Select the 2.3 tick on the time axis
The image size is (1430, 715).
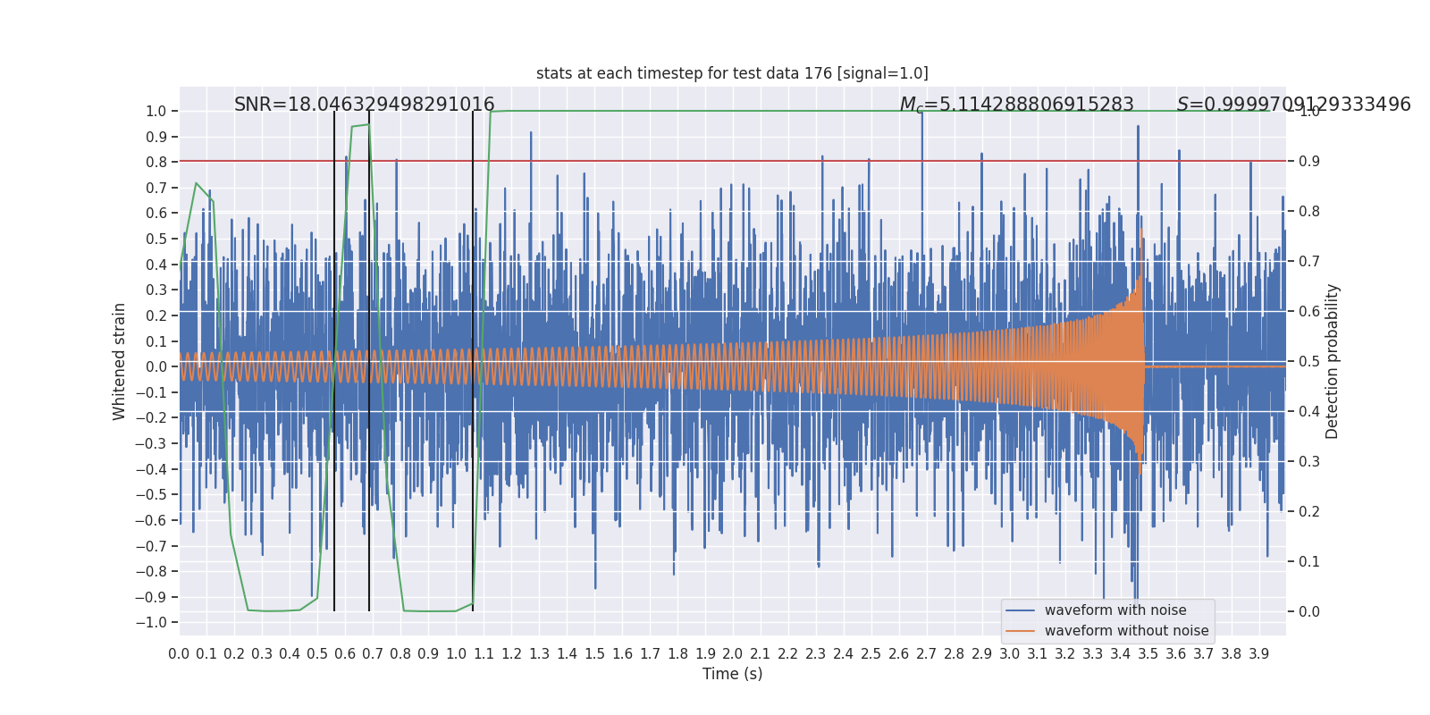point(816,654)
